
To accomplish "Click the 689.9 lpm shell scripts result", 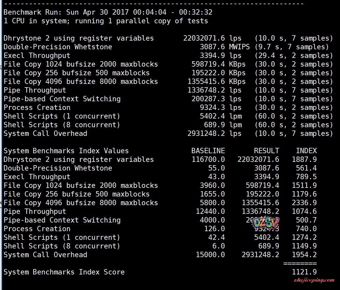I will pos(220,125).
